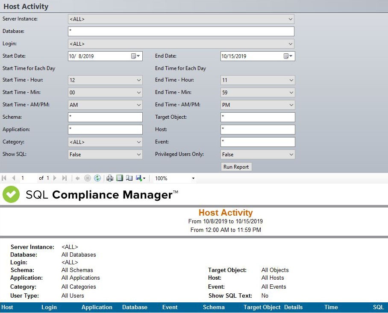This screenshot has width=388, height=313.
Task: Click the Run Report button
Action: coord(236,167)
